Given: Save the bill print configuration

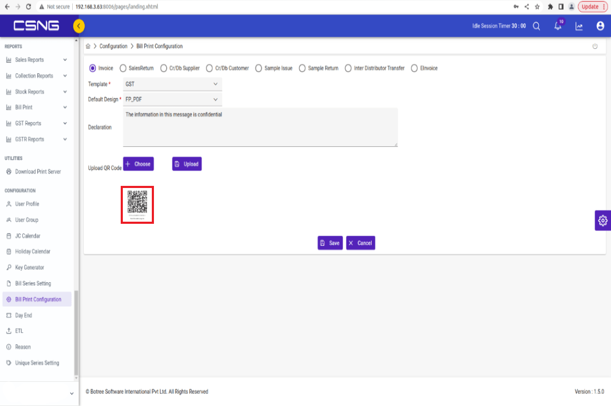Looking at the screenshot, I should point(330,243).
